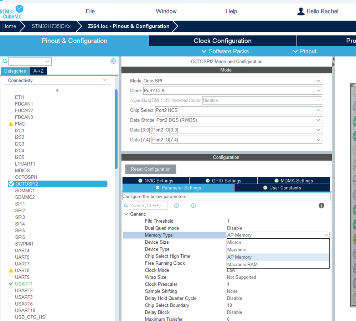
Task: Select USART1 in the peripheral list
Action: pyautogui.click(x=24, y=284)
